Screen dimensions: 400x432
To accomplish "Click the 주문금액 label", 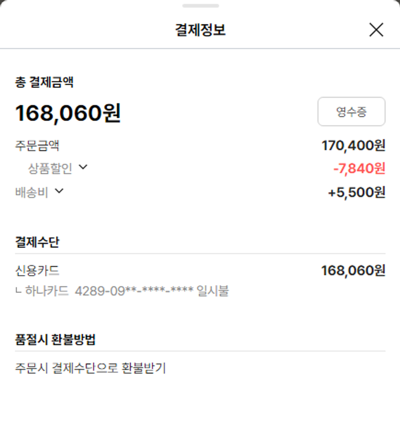I will point(37,145).
